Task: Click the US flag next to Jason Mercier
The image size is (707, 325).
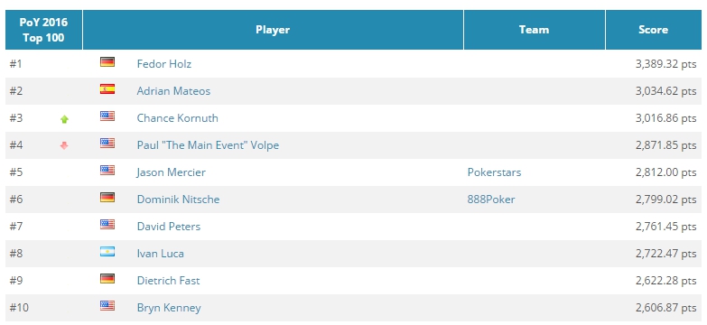Action: coord(107,171)
